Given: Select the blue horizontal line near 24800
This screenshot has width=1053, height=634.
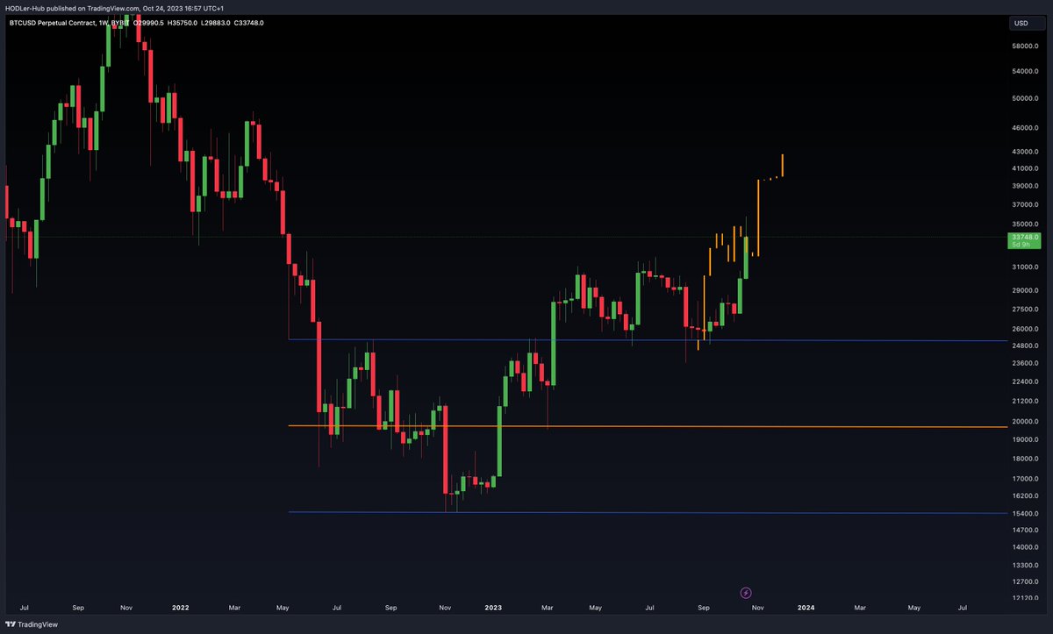Looking at the screenshot, I should [647, 340].
